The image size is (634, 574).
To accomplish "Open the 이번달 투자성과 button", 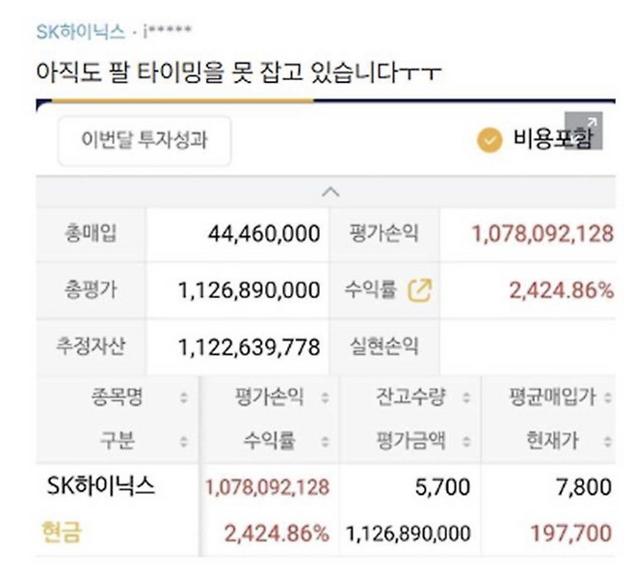I will tap(145, 141).
